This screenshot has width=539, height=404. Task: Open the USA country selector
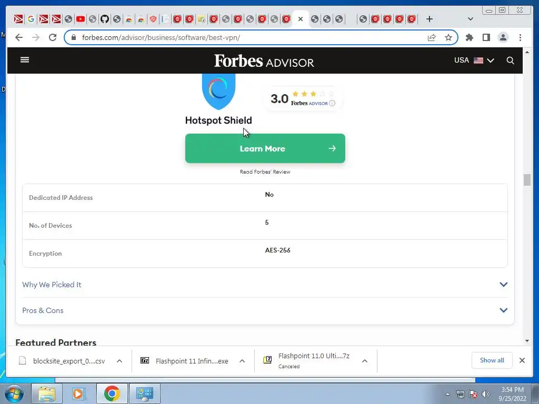tap(474, 60)
